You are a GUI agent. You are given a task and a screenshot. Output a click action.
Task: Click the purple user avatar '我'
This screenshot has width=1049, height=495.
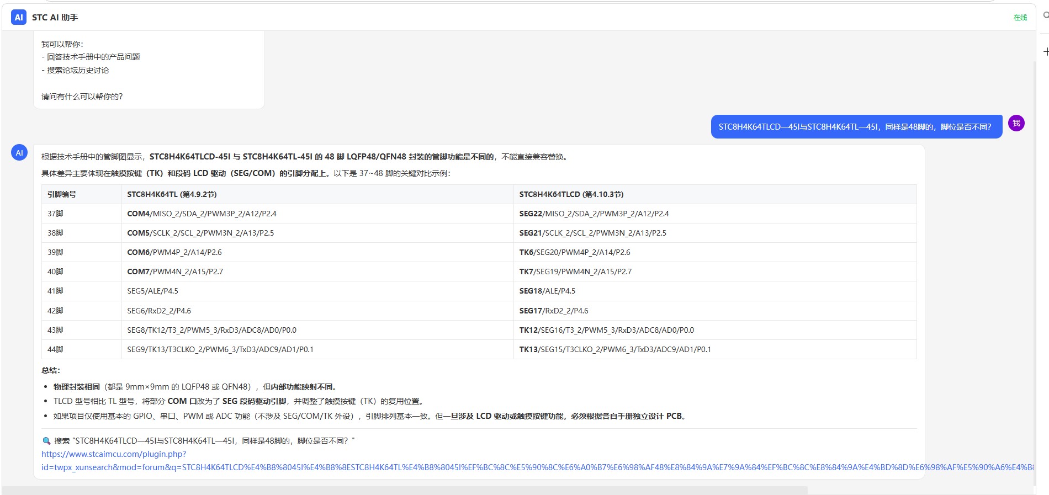(1016, 123)
